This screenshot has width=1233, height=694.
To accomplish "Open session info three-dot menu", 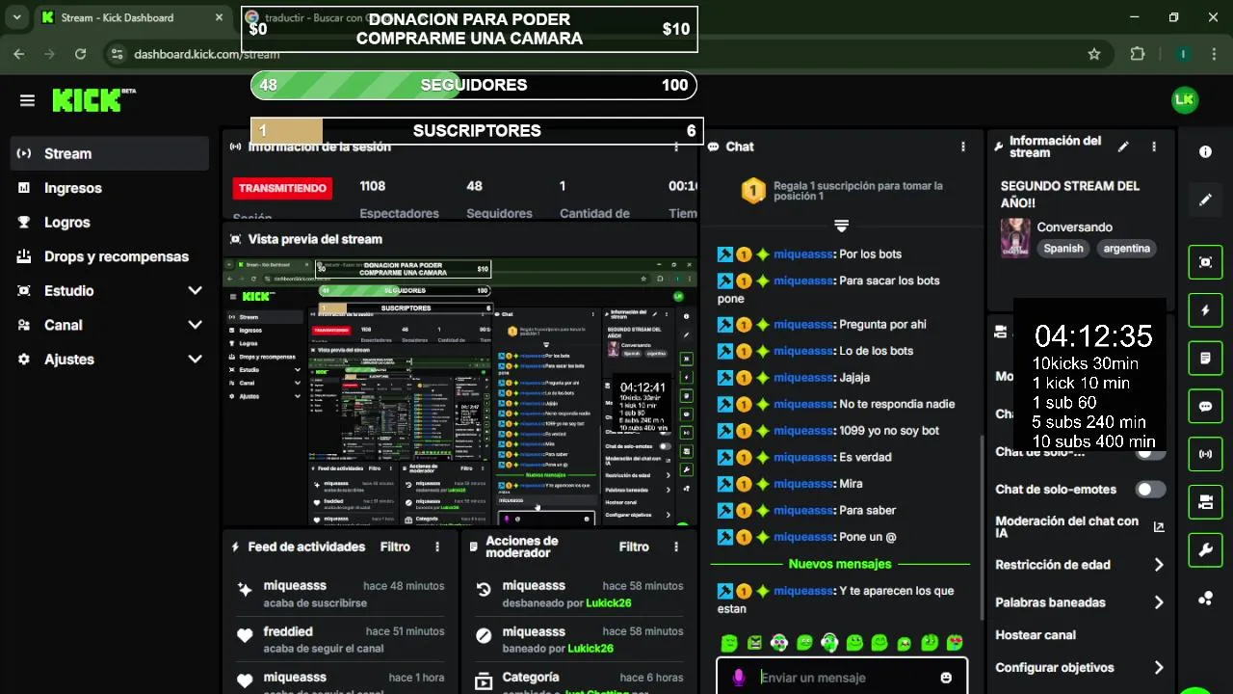I will [x=676, y=147].
